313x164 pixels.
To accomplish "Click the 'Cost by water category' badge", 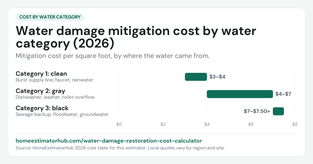I will 50,17.
